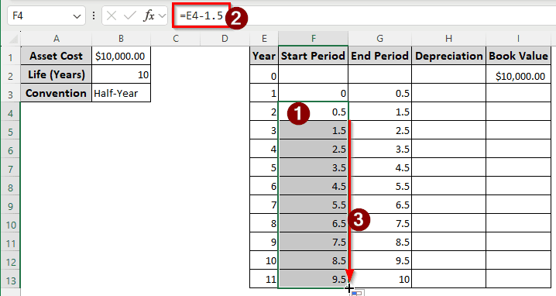Click the Life (Years) label cell
The width and height of the screenshot is (556, 296).
click(x=56, y=74)
